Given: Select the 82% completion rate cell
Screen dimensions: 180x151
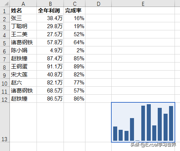Looking at the screenshot, I should pyautogui.click(x=74, y=75).
